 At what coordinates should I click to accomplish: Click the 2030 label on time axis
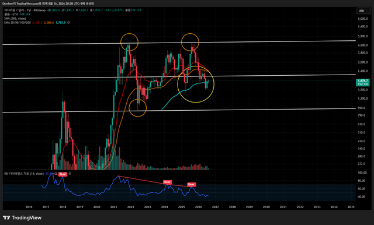266,207
